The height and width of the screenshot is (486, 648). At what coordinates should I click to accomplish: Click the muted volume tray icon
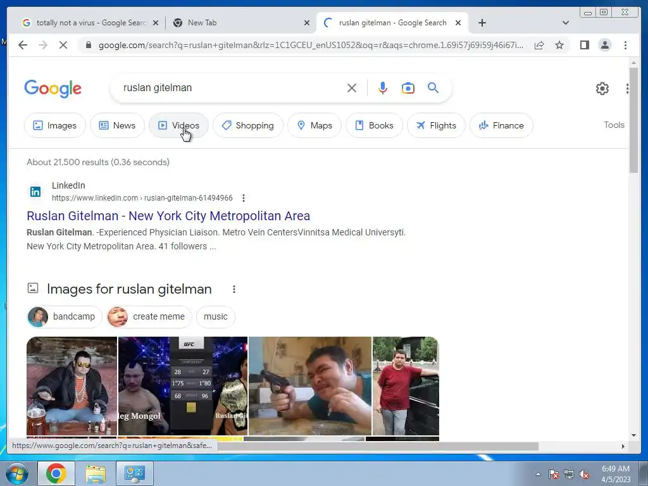click(584, 474)
